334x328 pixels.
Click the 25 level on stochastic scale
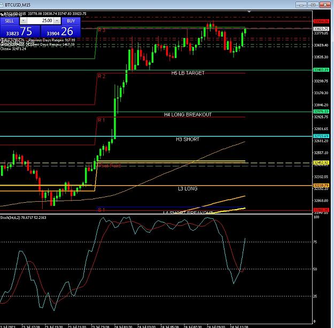point(315,296)
